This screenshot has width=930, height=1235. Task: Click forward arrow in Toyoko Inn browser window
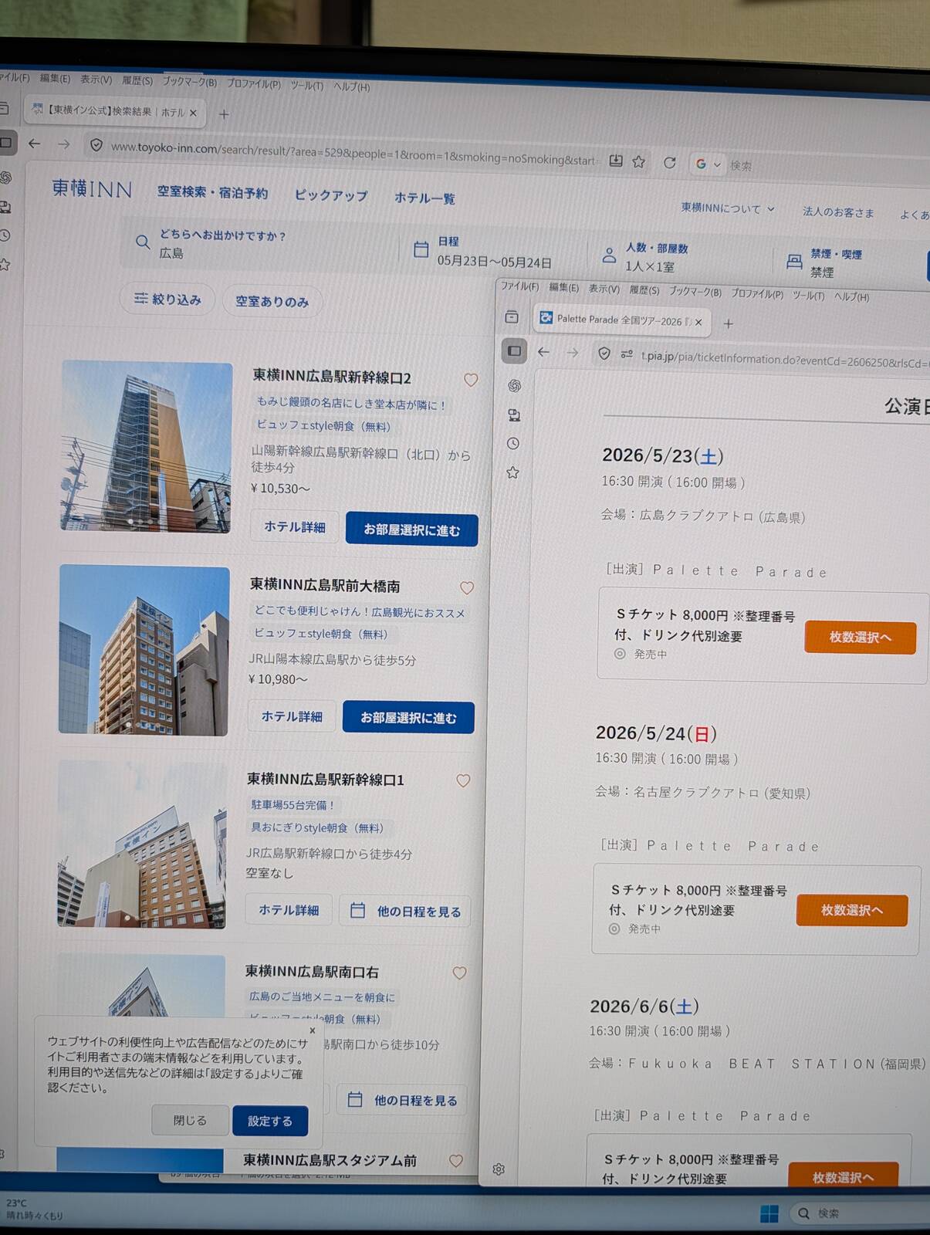63,144
